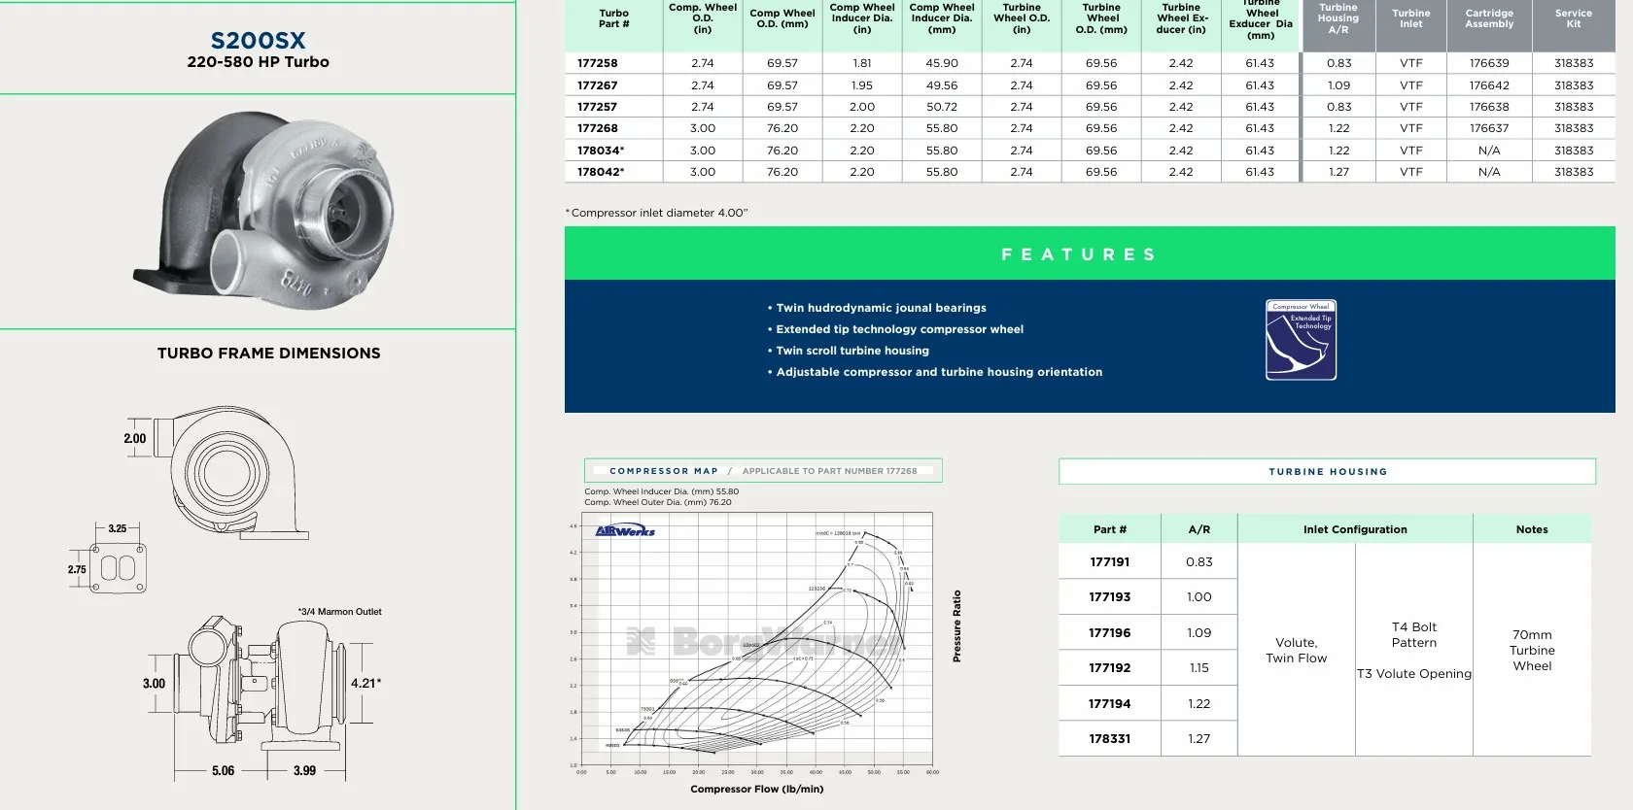Click the Extended Tip Technology compressor wheel icon
The height and width of the screenshot is (810, 1633).
(x=1301, y=339)
